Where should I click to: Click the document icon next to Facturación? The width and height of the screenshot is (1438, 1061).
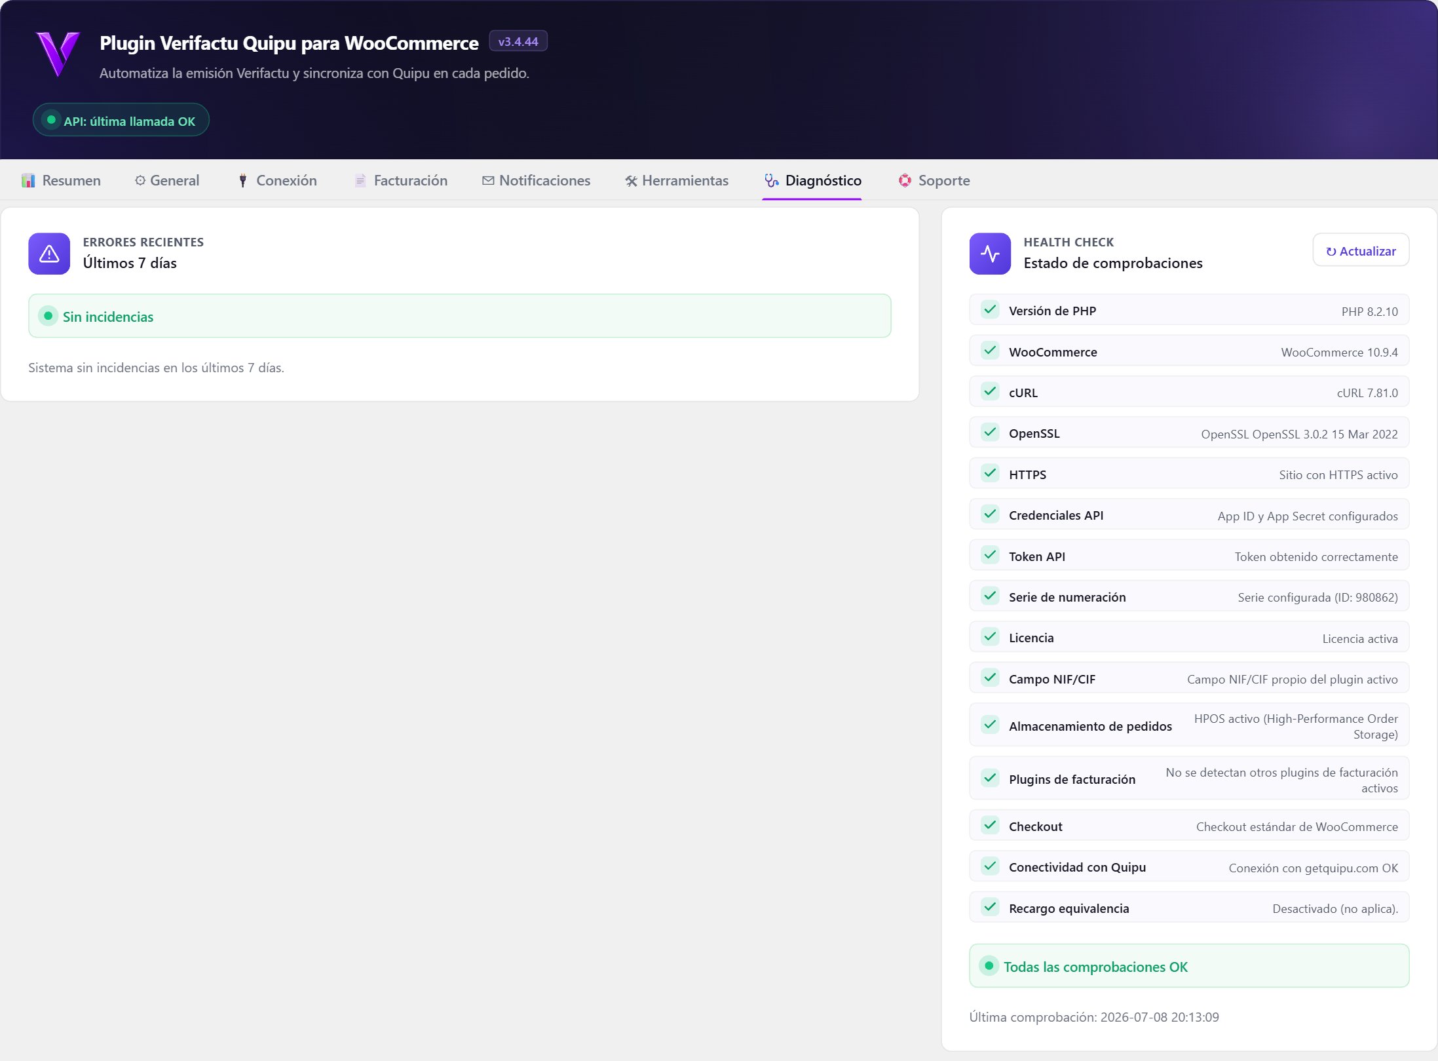tap(360, 180)
